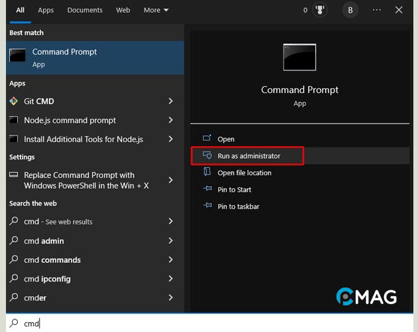The image size is (418, 332).
Task: Click the Pin to Start icon
Action: coord(206,189)
